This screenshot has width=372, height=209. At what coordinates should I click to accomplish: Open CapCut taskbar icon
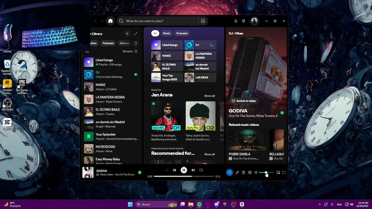(242, 204)
